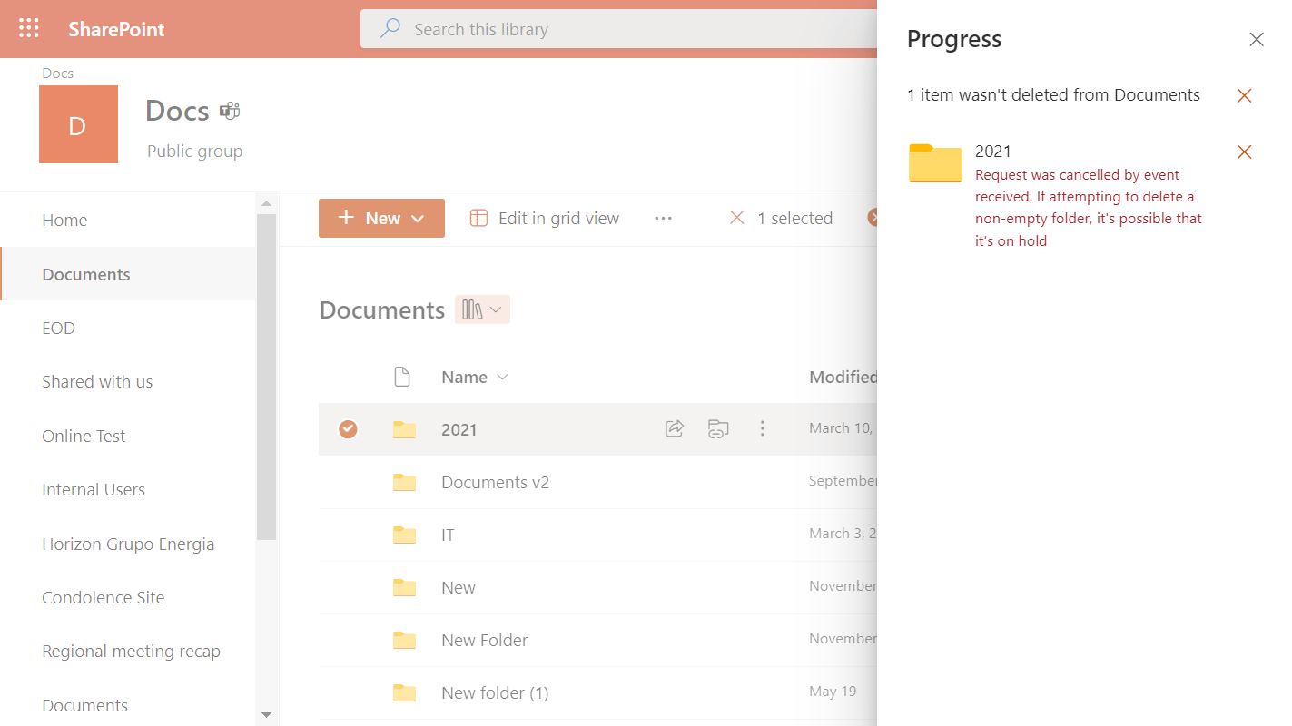Image resolution: width=1292 pixels, height=726 pixels.
Task: Dismiss the 2021 deletion error with its X
Action: point(1244,152)
